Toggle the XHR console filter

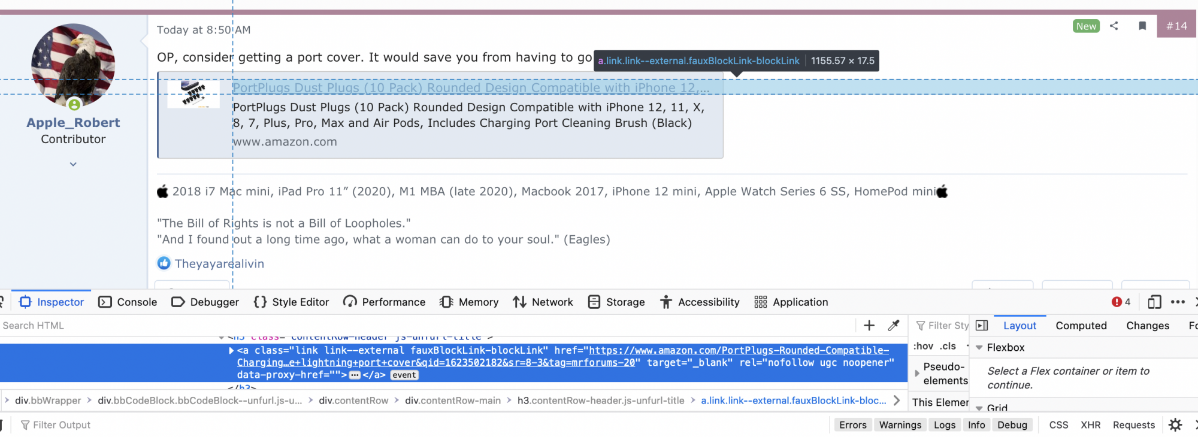click(x=1090, y=425)
